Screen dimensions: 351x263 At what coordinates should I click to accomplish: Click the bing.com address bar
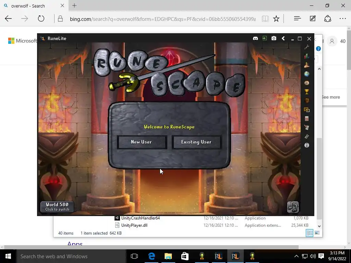(162, 19)
